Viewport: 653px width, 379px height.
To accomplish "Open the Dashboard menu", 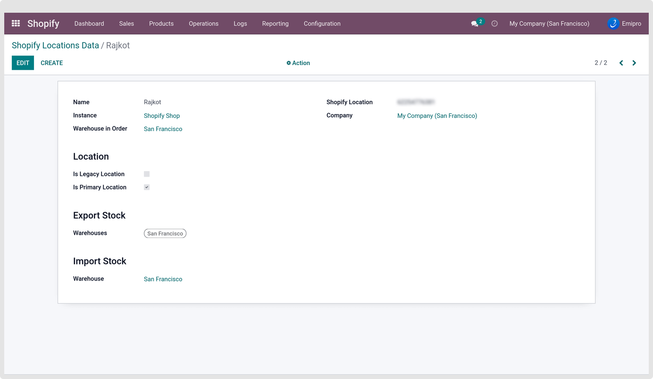I will (x=89, y=24).
